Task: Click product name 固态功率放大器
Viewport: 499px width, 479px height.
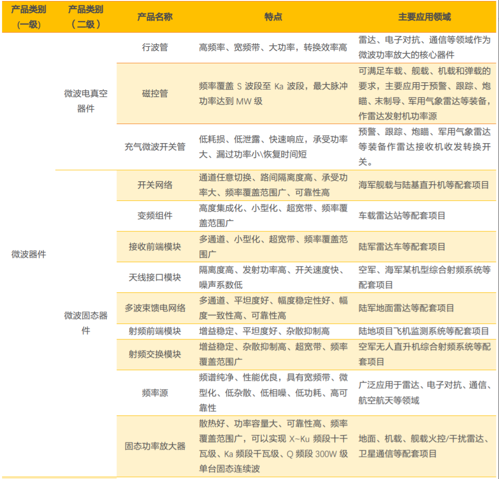Action: tap(155, 446)
